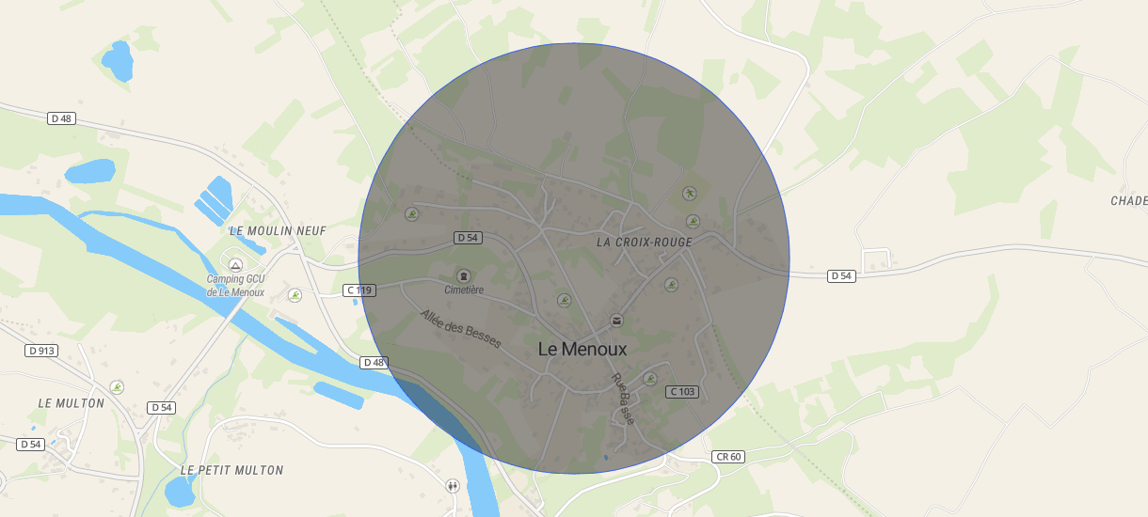Viewport: 1148px width, 517px height.
Task: Select the La Croix-Rouge place label
Action: point(645,242)
